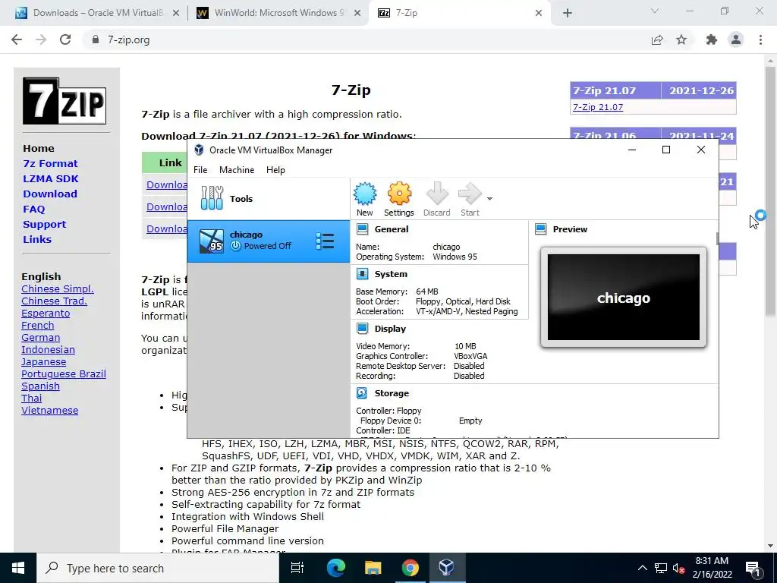This screenshot has height=583, width=777.
Task: Click the VirtualBox taskbar icon
Action: coord(446,568)
